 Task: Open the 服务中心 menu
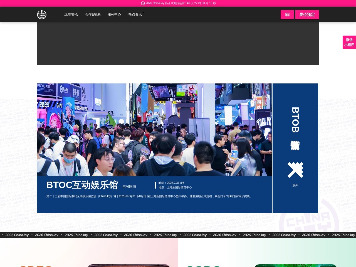tap(114, 14)
